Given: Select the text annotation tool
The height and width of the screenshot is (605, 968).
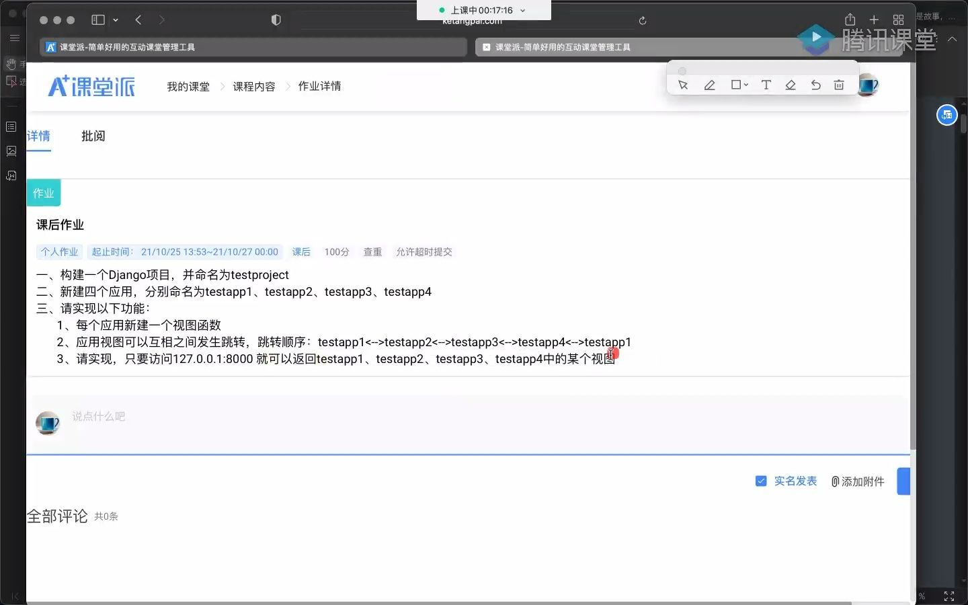Looking at the screenshot, I should coord(766,85).
